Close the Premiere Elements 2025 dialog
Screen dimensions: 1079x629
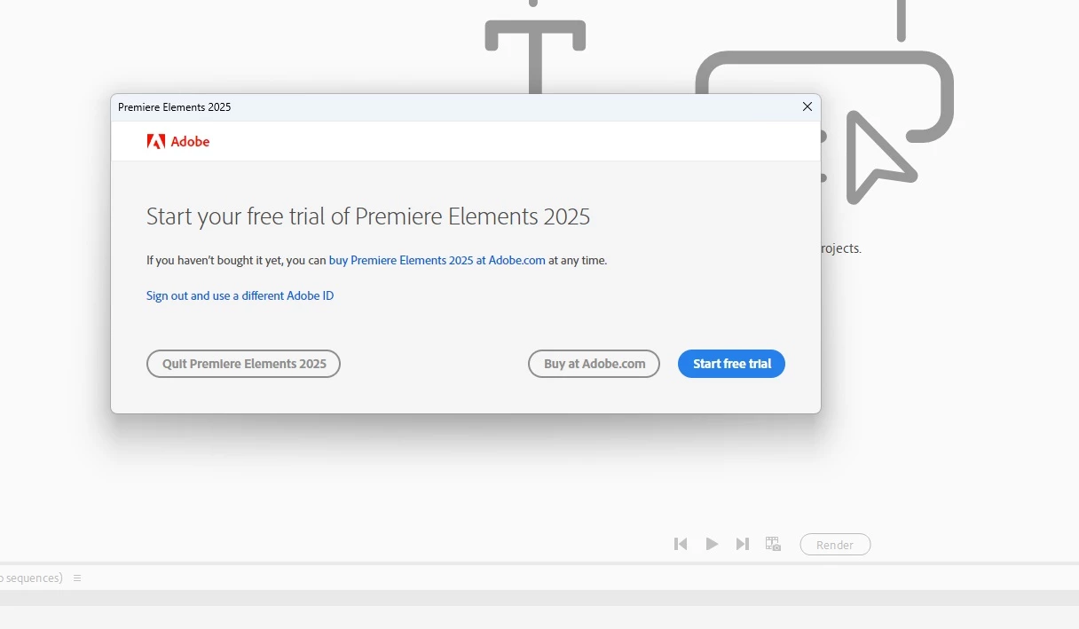click(807, 106)
